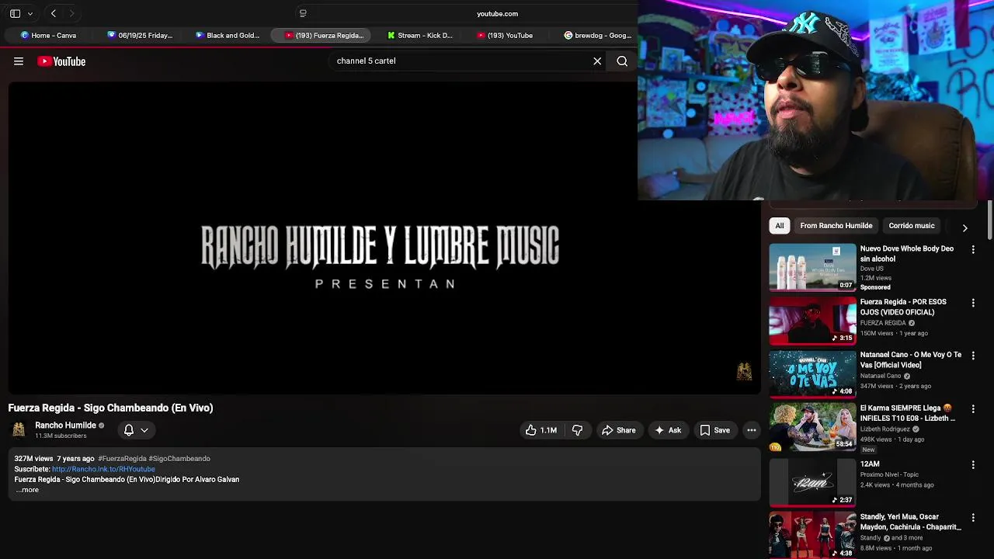This screenshot has height=559, width=994.
Task: Go back with the browser back arrow
Action: pos(54,13)
